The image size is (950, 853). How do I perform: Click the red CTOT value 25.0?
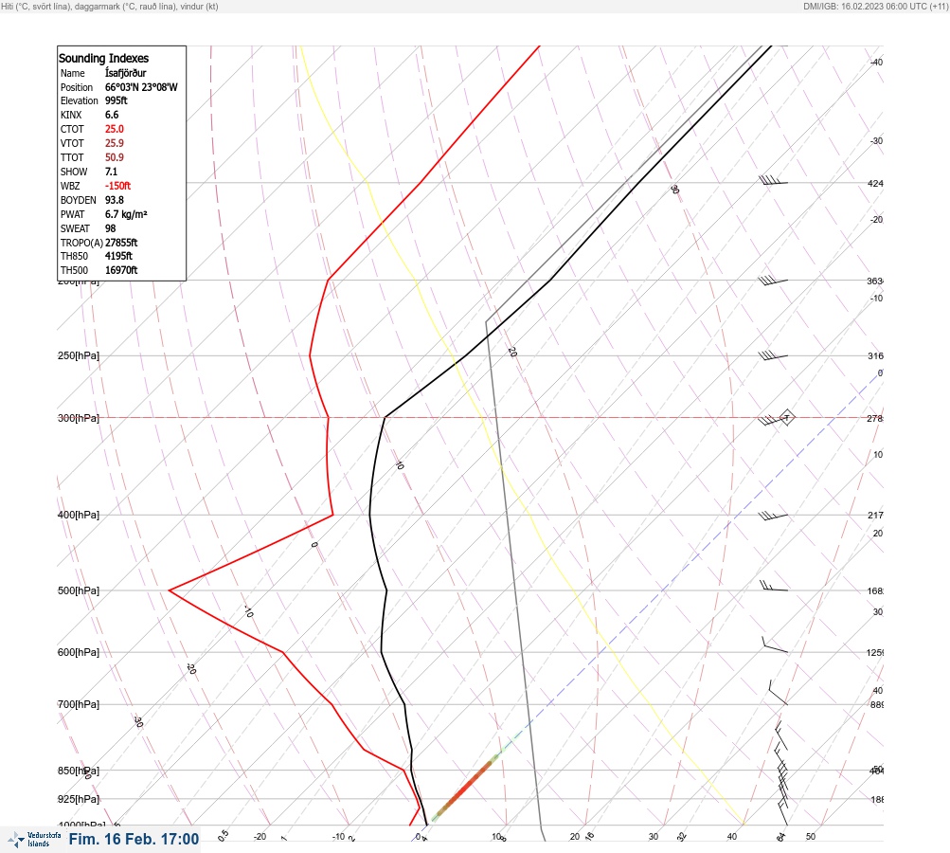[114, 129]
